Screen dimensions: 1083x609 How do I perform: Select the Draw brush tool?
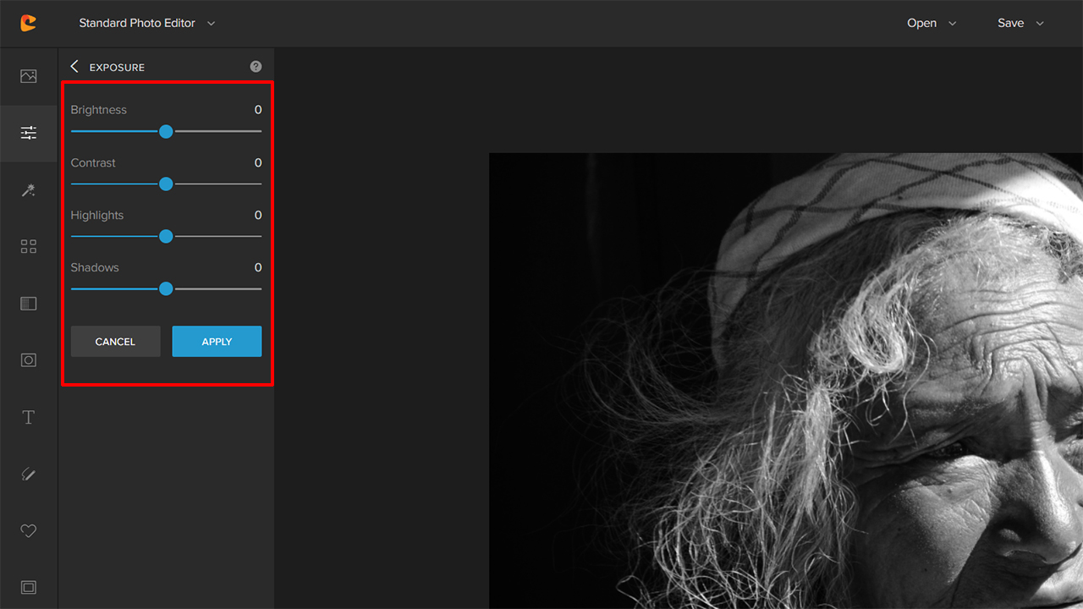[28, 474]
